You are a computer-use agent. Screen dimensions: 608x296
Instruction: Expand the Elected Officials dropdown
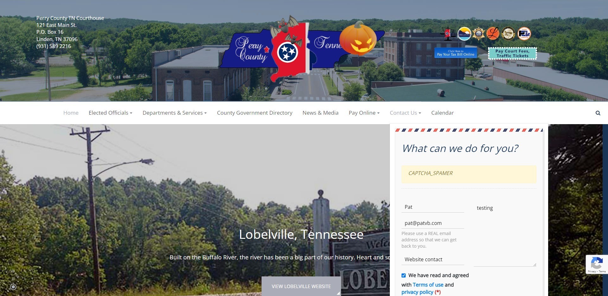[111, 113]
